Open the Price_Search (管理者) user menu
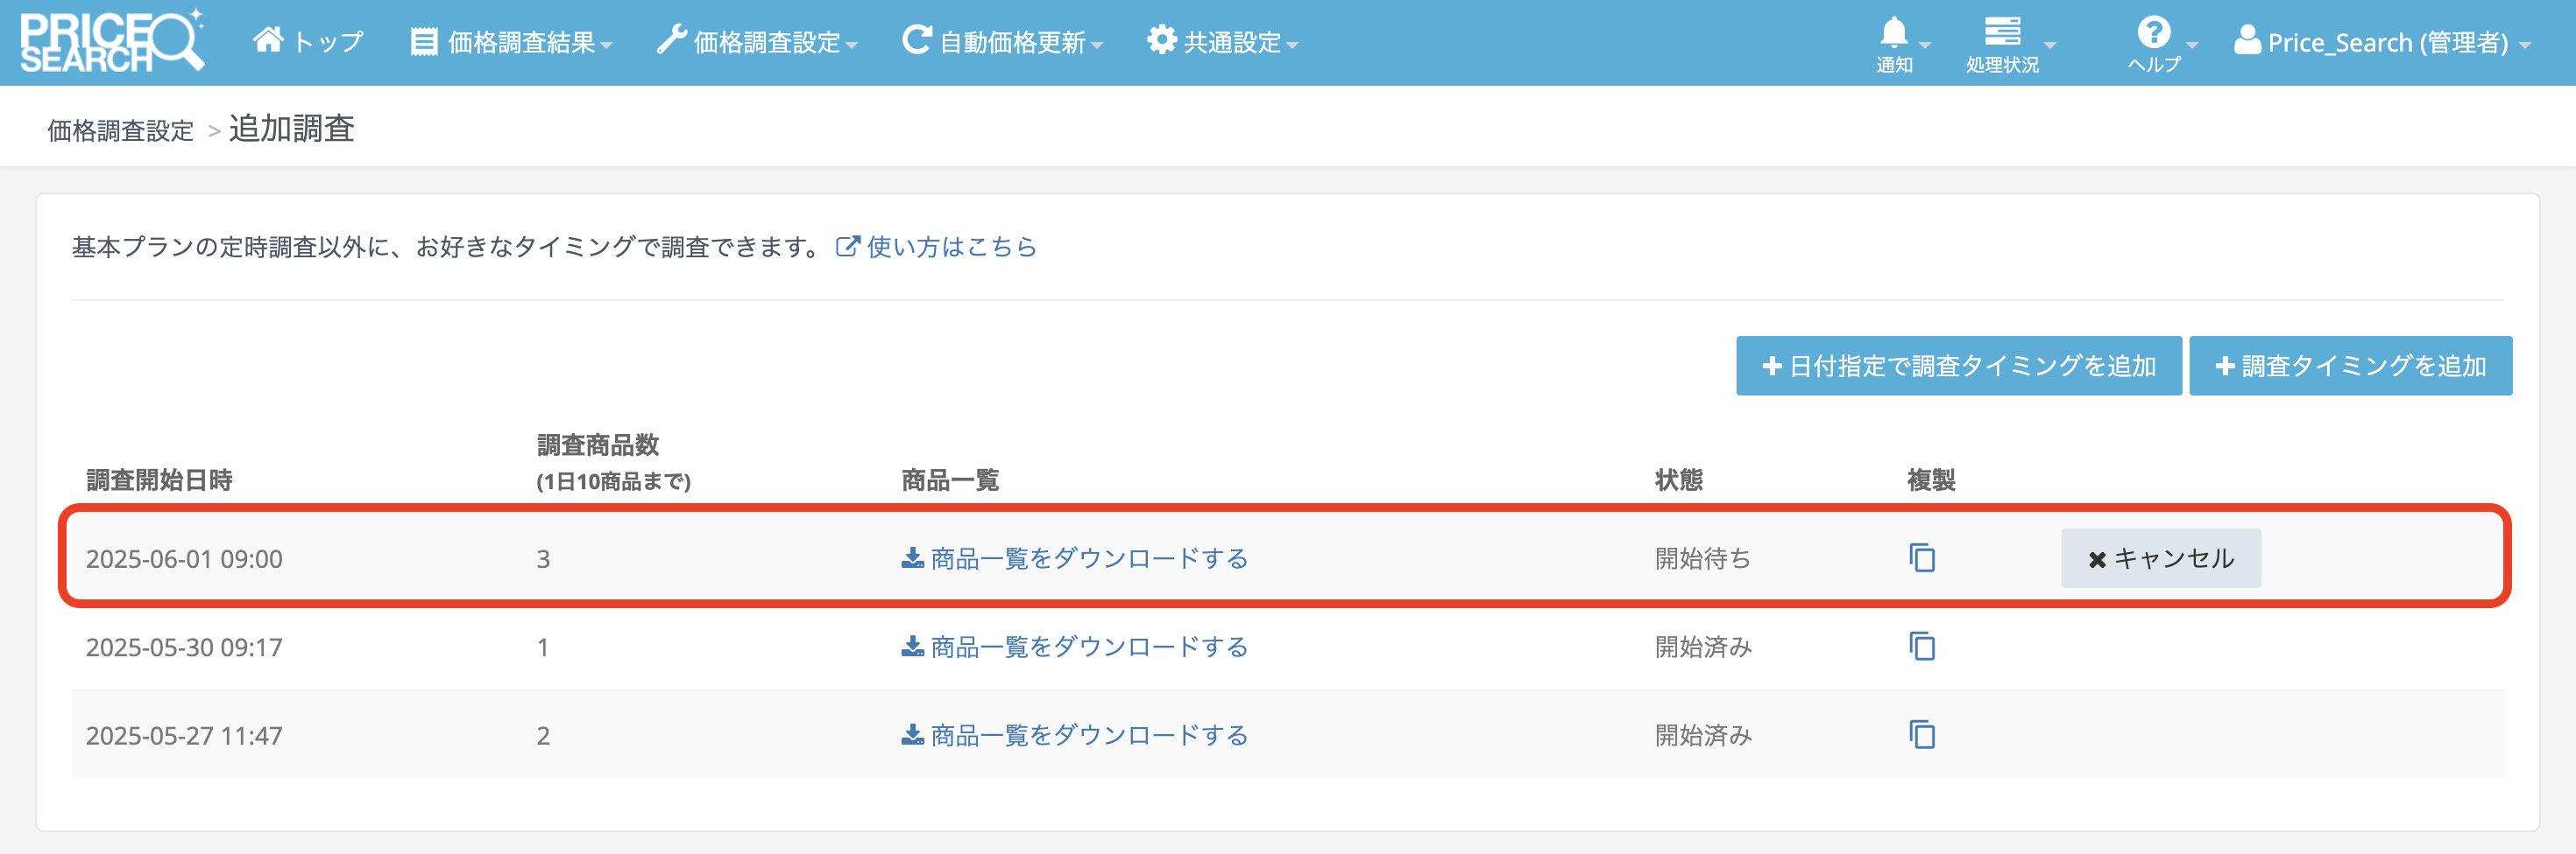 coord(2381,42)
